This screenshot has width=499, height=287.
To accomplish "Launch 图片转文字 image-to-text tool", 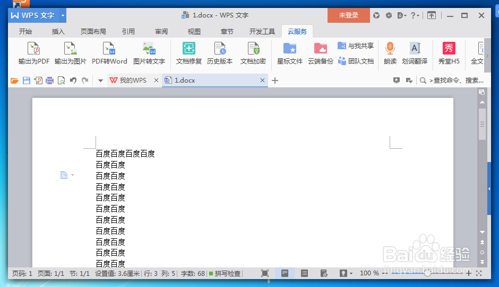I will [x=149, y=53].
